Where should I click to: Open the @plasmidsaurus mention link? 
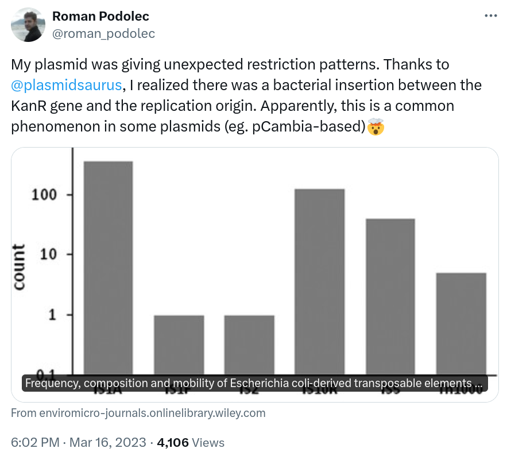65,84
